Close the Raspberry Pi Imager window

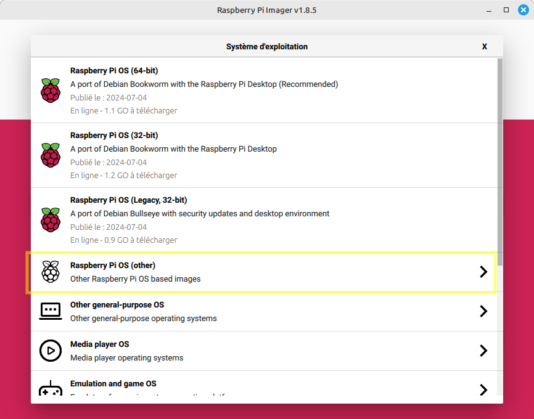pos(524,10)
